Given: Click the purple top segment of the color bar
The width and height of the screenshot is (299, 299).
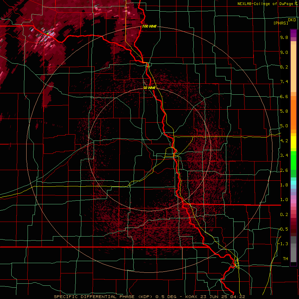Looking at the screenshot, I should 293,33.
